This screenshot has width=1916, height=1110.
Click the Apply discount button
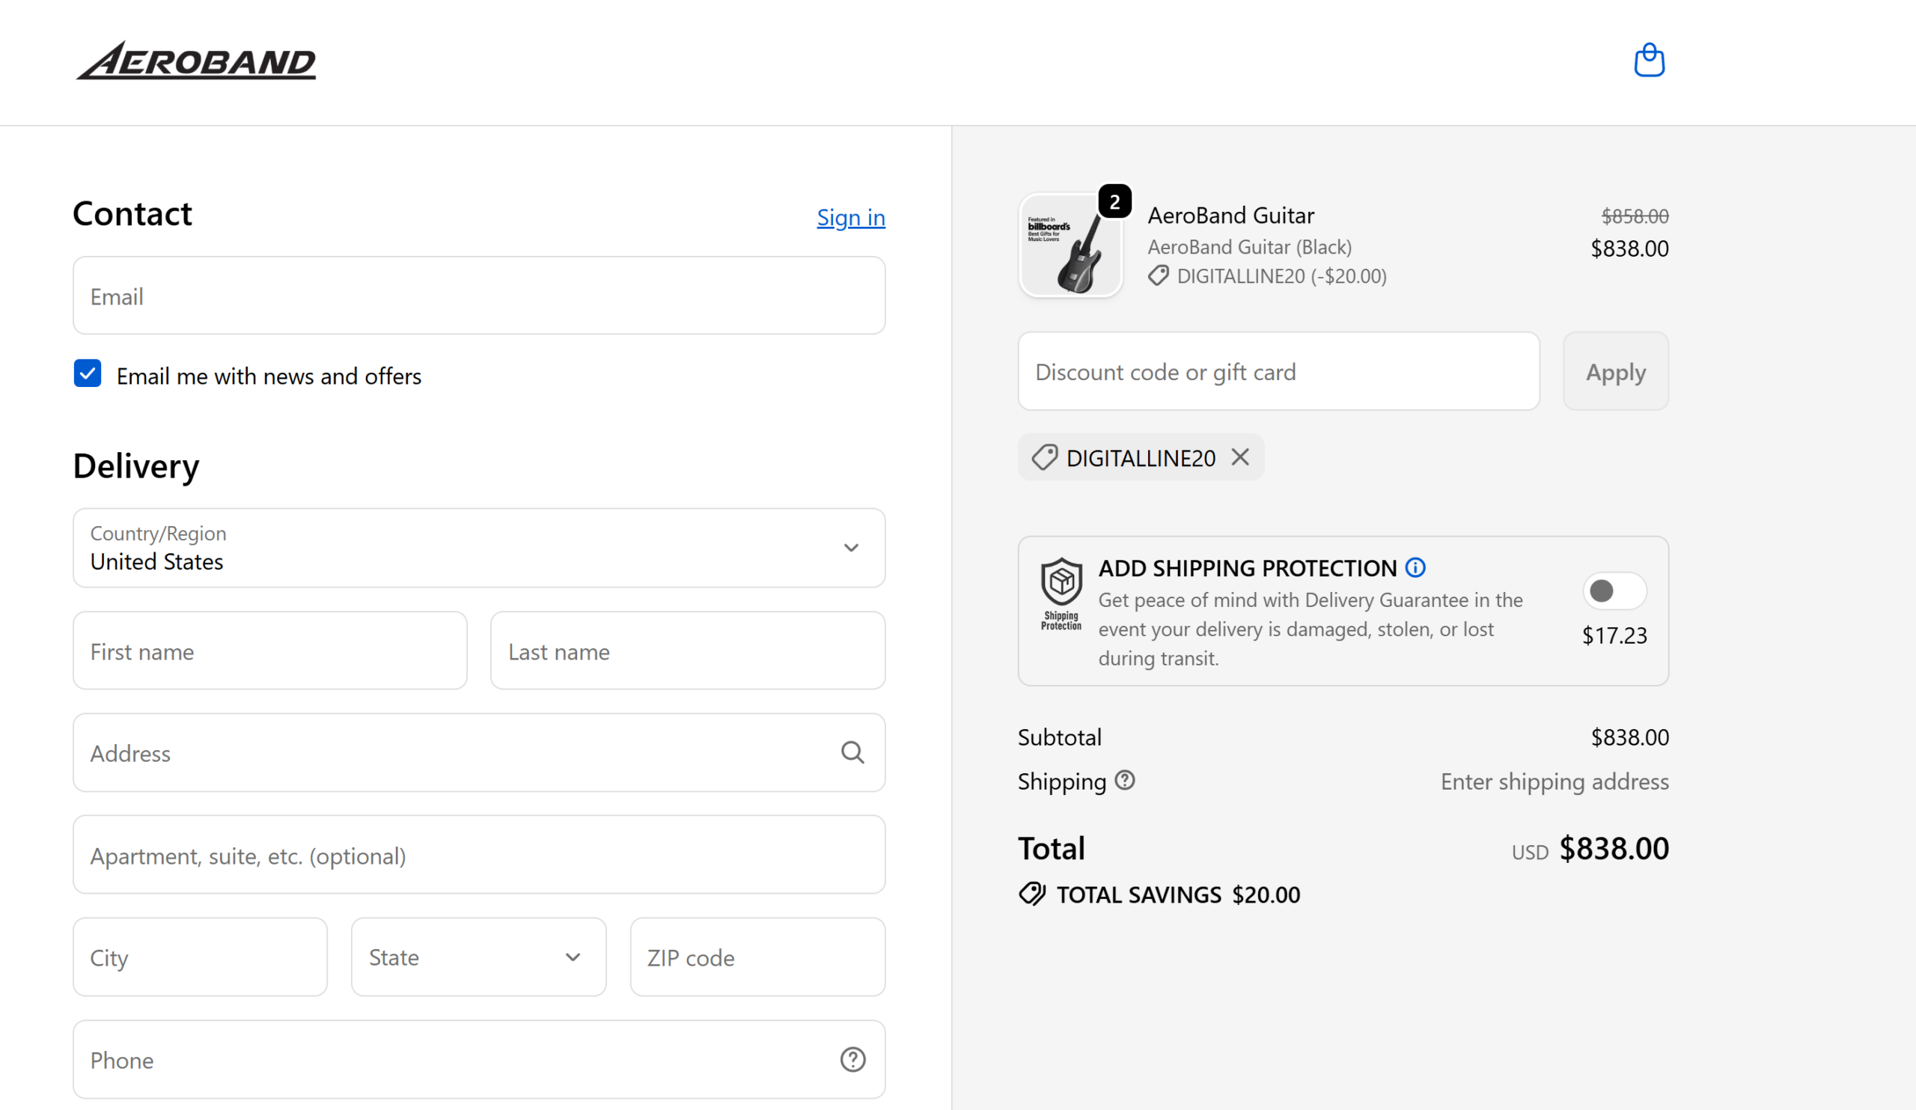[1616, 371]
